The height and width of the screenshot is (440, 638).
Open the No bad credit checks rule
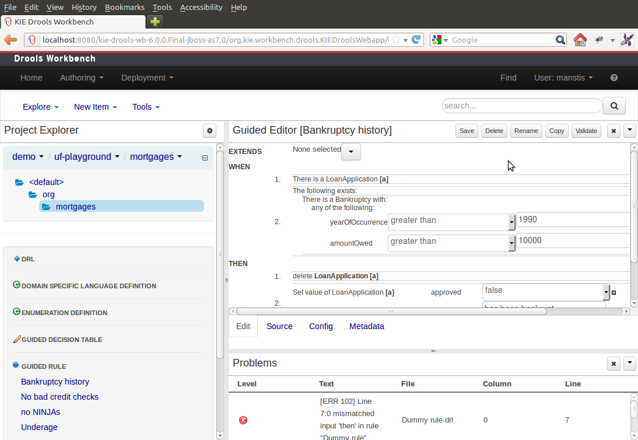(x=59, y=397)
